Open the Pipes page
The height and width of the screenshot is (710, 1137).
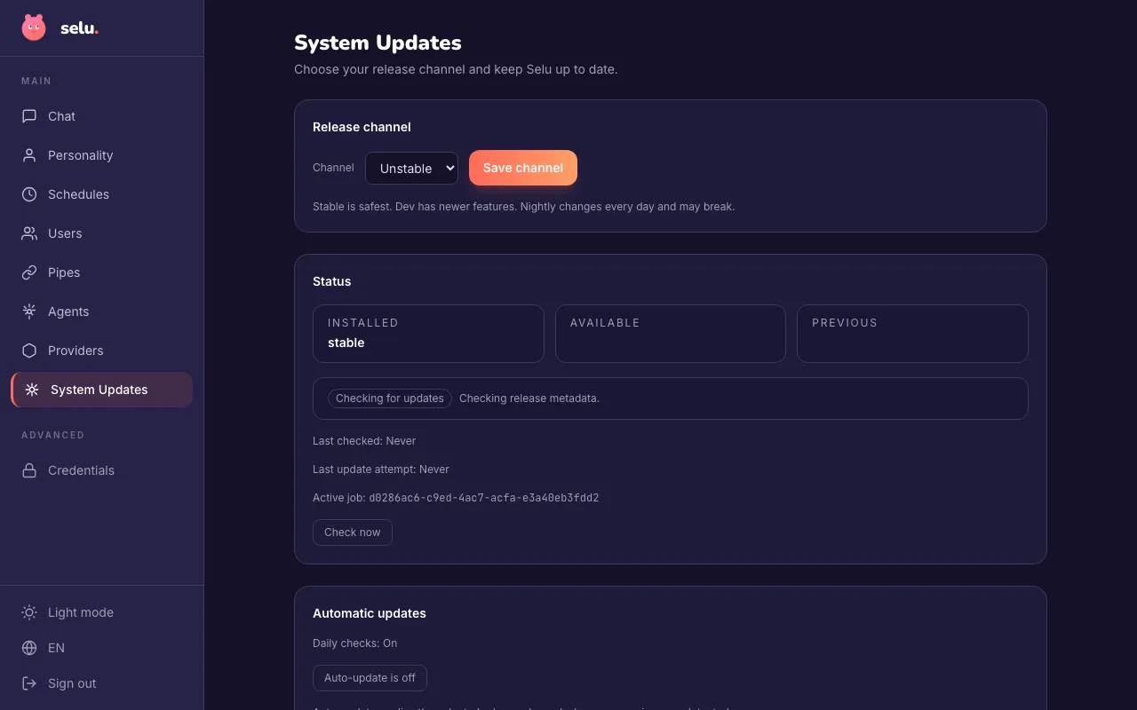pos(101,272)
